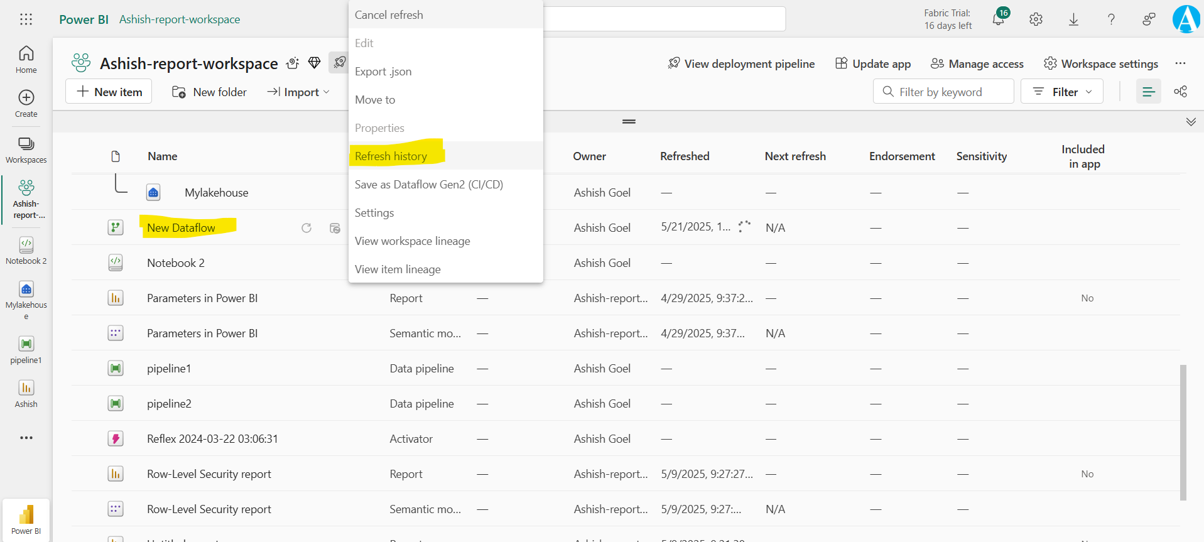Expand the collapsed panel chevron at right
The image size is (1204, 542).
[x=1191, y=122]
